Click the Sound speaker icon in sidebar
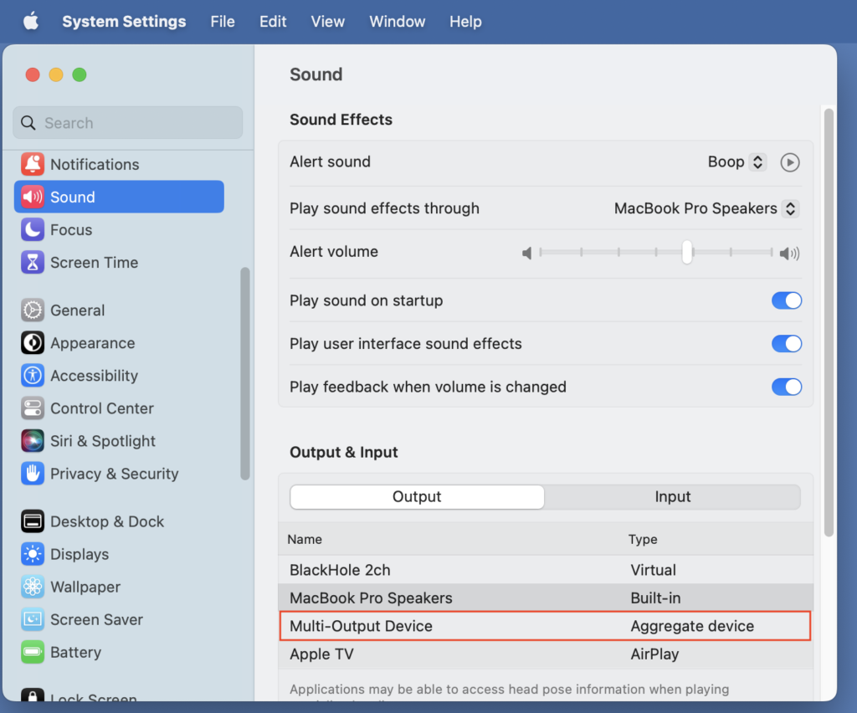Image resolution: width=857 pixels, height=713 pixels. (33, 197)
